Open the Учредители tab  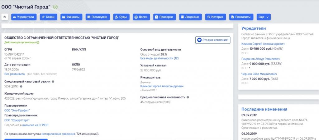click(x=22, y=17)
